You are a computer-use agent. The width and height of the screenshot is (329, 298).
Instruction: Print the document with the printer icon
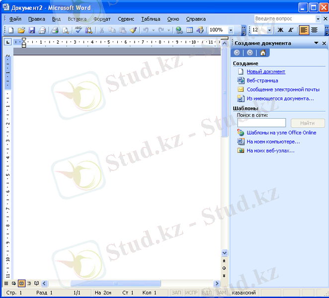(55, 30)
